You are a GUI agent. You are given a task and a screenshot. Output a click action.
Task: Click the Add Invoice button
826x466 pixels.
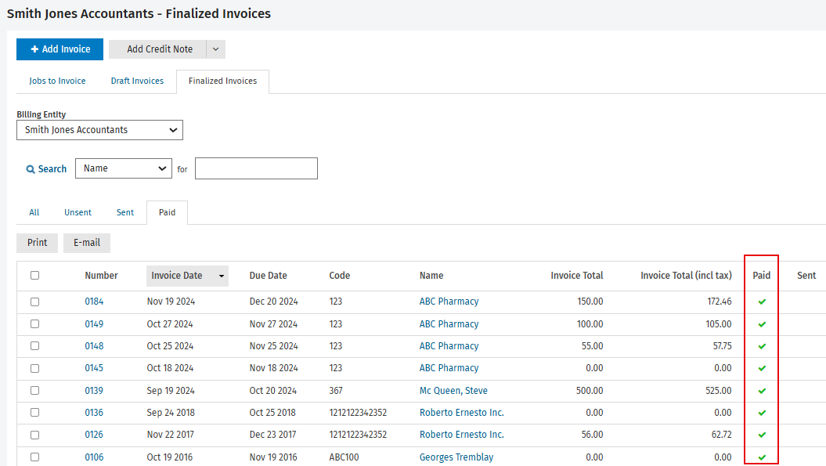tap(60, 49)
